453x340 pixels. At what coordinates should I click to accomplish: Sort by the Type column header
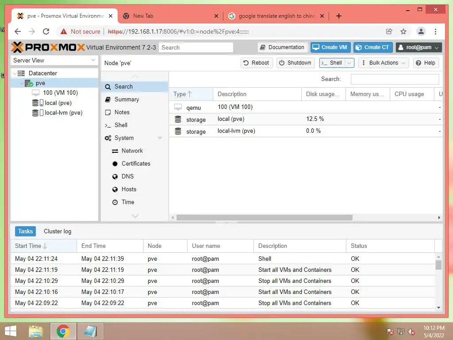(191, 94)
